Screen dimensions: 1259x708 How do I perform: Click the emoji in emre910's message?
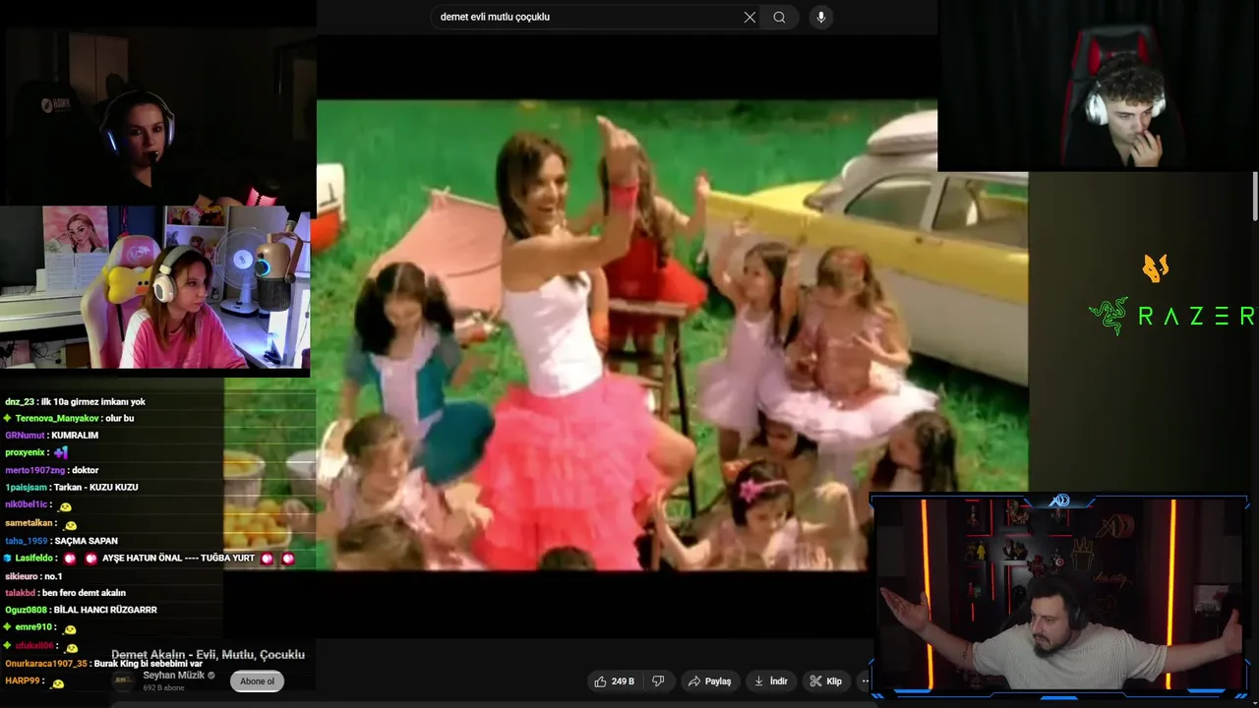coord(70,628)
